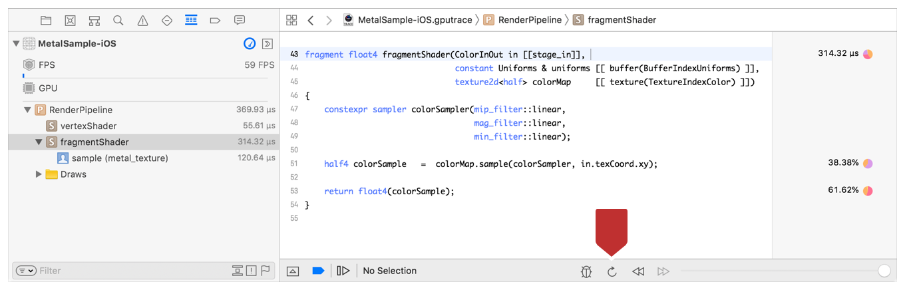Hide the debug area

(293, 271)
